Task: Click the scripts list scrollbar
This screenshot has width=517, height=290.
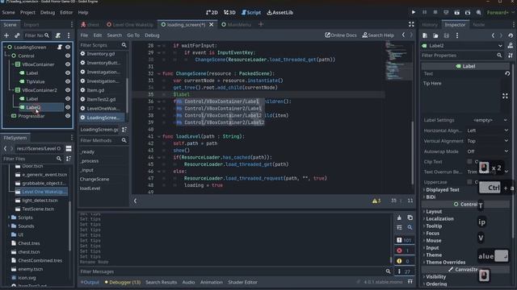Action: [x=127, y=95]
